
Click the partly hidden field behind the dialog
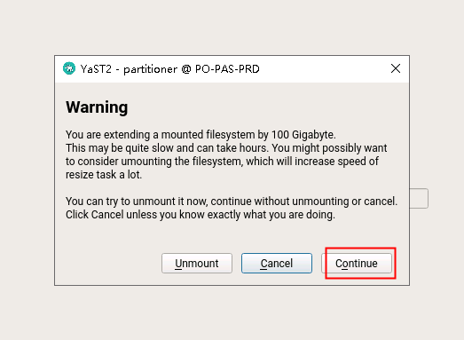click(x=419, y=198)
